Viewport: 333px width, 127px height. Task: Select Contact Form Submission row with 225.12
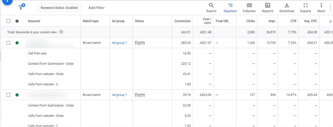point(51,64)
